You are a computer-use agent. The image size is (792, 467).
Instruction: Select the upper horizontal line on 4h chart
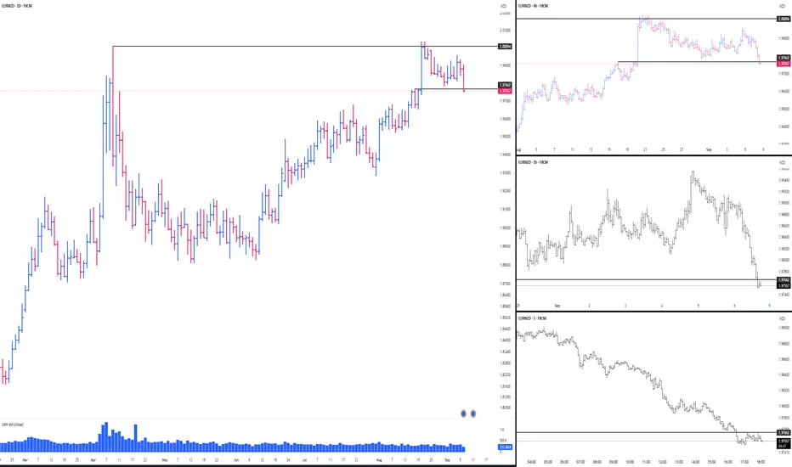point(647,19)
